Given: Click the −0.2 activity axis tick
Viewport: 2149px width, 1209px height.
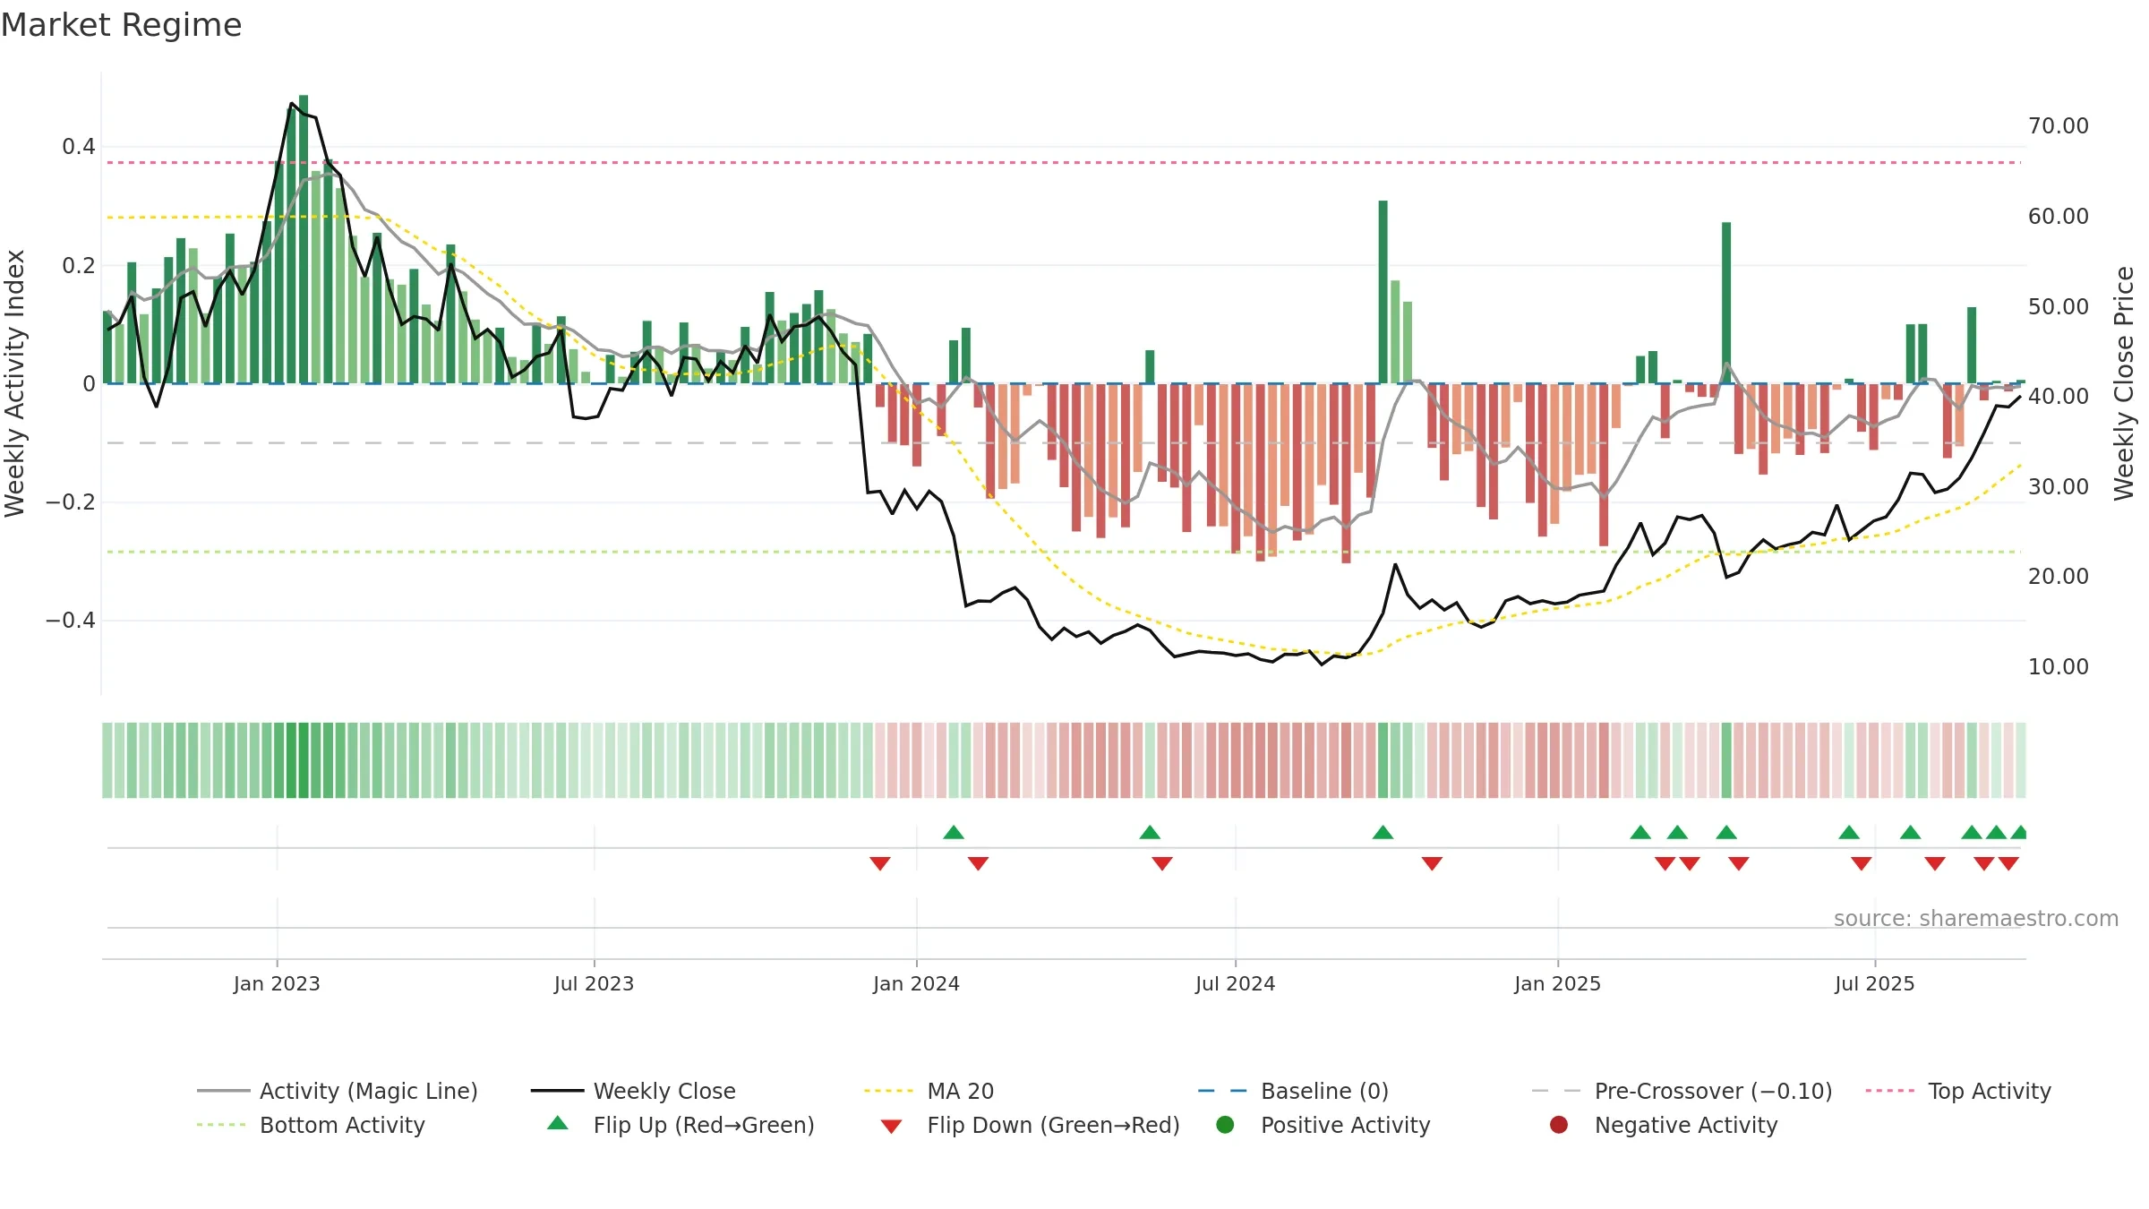Looking at the screenshot, I should 70,502.
